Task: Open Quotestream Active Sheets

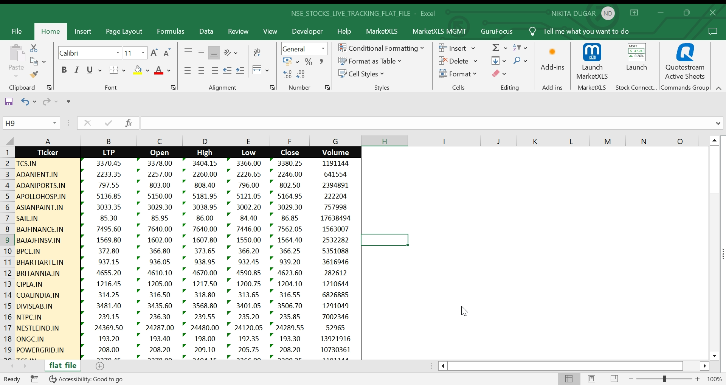Action: click(x=685, y=61)
